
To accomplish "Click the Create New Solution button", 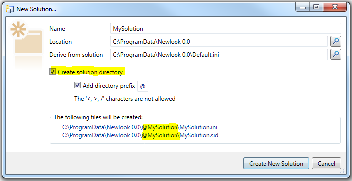I will [276, 163].
